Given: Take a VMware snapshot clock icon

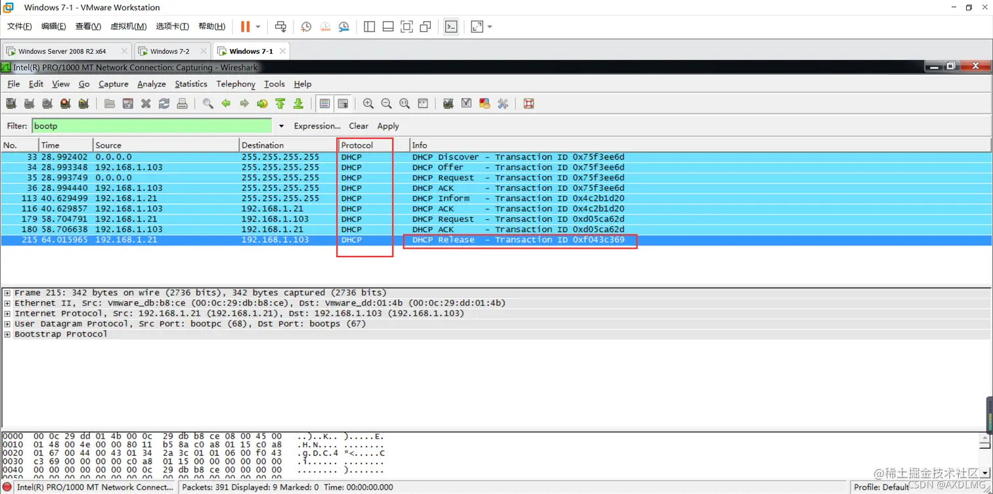Looking at the screenshot, I should (306, 26).
